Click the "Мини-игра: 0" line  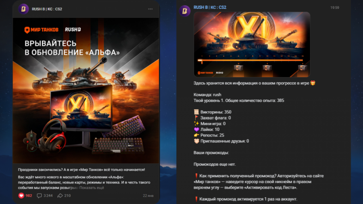tap(209, 123)
